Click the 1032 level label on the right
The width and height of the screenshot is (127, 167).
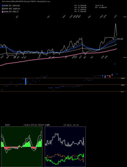[123, 78]
